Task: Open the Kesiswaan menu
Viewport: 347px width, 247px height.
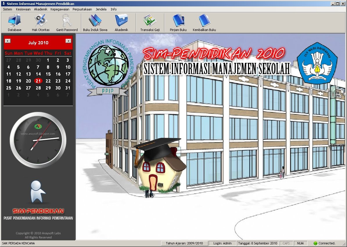Action: coord(23,9)
